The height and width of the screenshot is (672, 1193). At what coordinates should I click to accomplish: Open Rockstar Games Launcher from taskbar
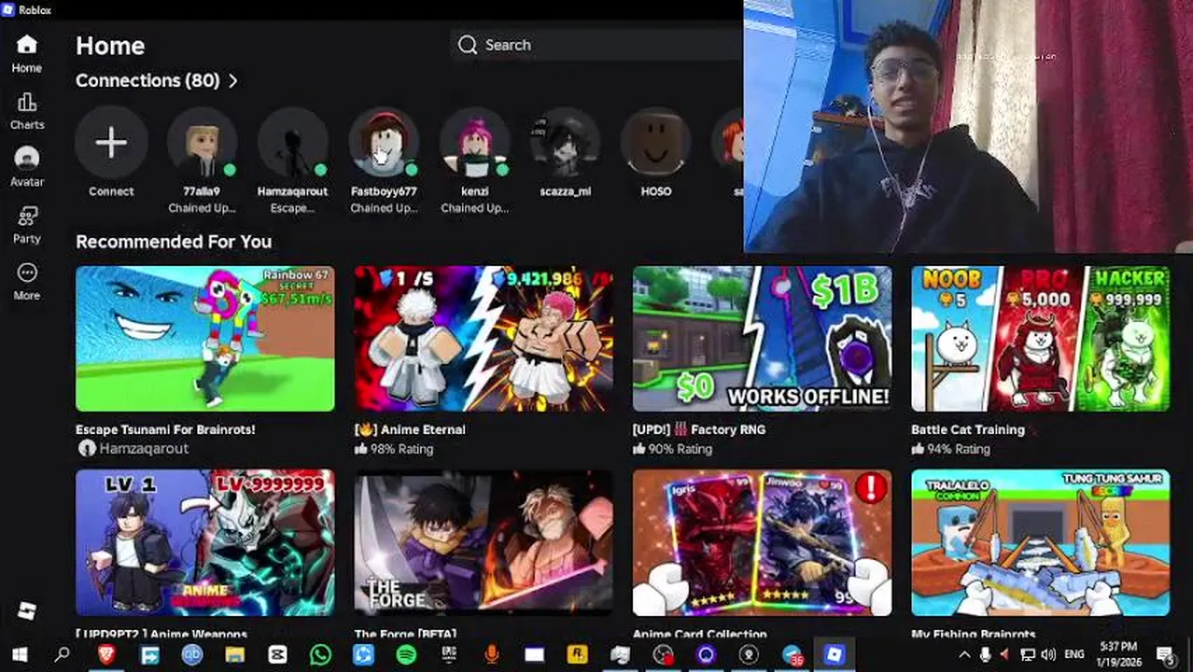[x=577, y=655]
